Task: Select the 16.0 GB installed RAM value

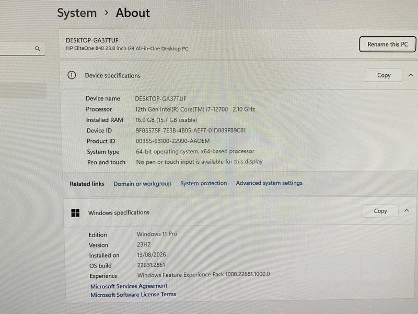Action: (x=166, y=120)
